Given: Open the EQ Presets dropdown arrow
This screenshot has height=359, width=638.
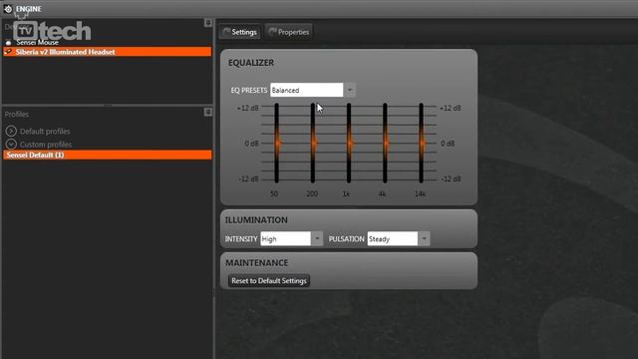Looking at the screenshot, I should pos(350,90).
